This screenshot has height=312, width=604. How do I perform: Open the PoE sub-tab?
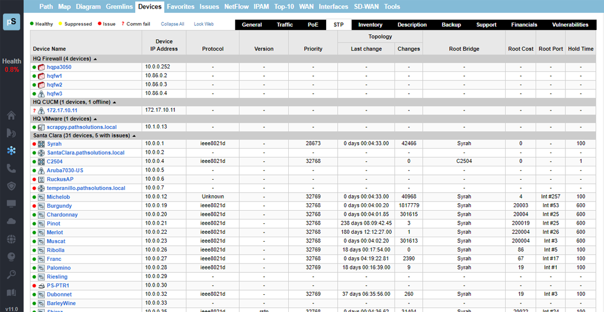[313, 25]
